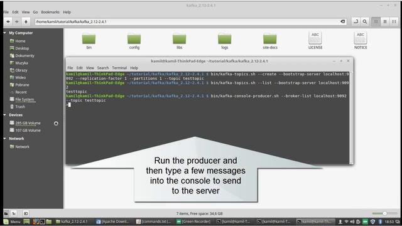This screenshot has height=226, width=402.
Task: Switch to icon view in the file manager
Action: [x=376, y=22]
